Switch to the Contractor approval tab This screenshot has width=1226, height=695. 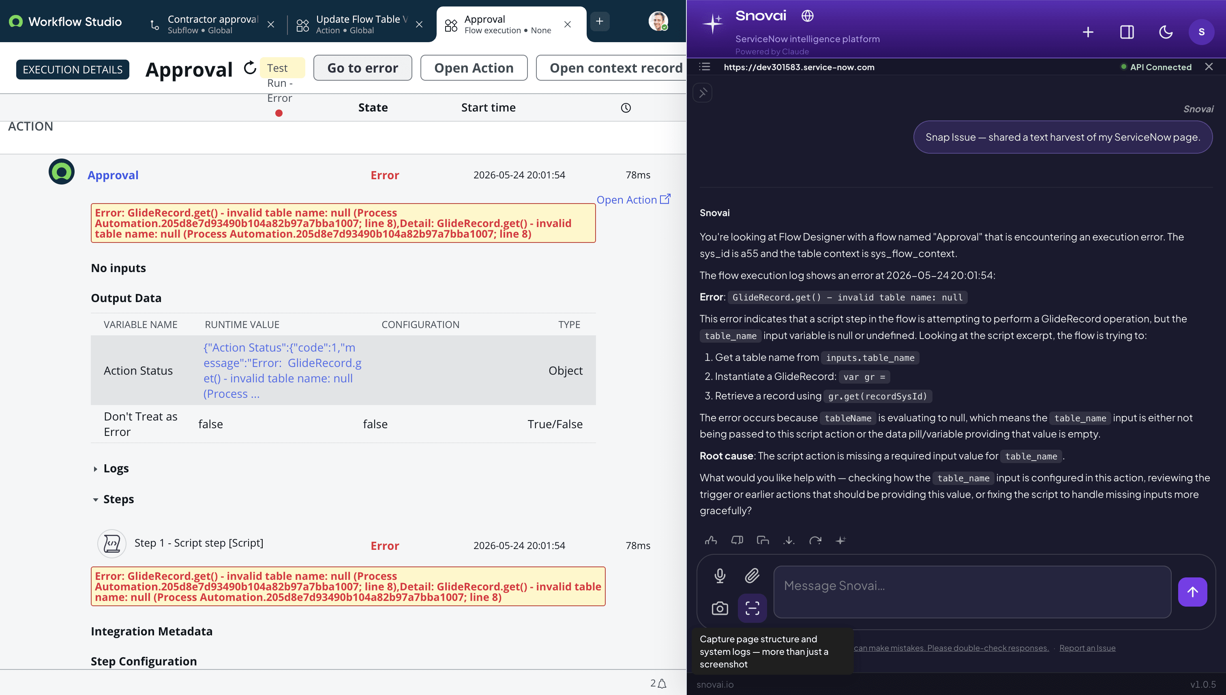point(212,24)
